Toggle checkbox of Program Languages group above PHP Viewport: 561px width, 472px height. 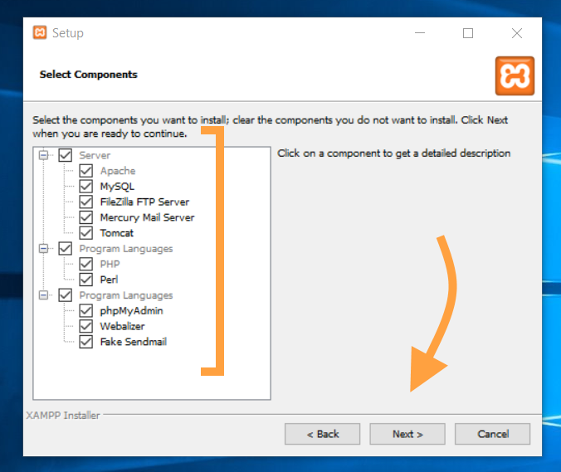click(x=65, y=248)
